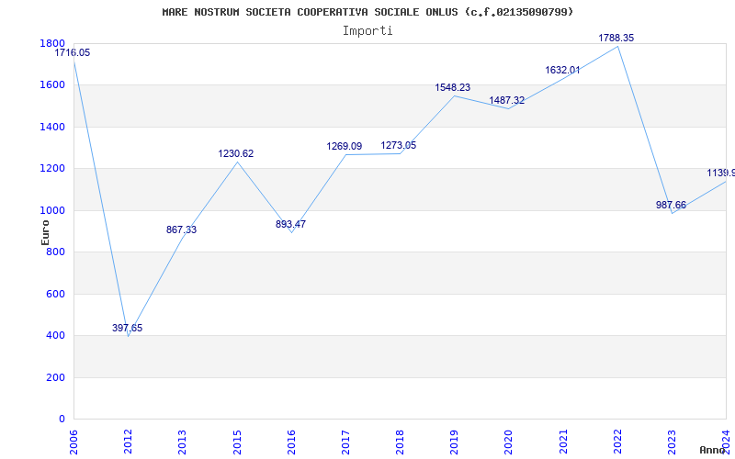735x459 pixels.
Task: Click the 1230.62 peak label for 2015
Action: pos(236,153)
